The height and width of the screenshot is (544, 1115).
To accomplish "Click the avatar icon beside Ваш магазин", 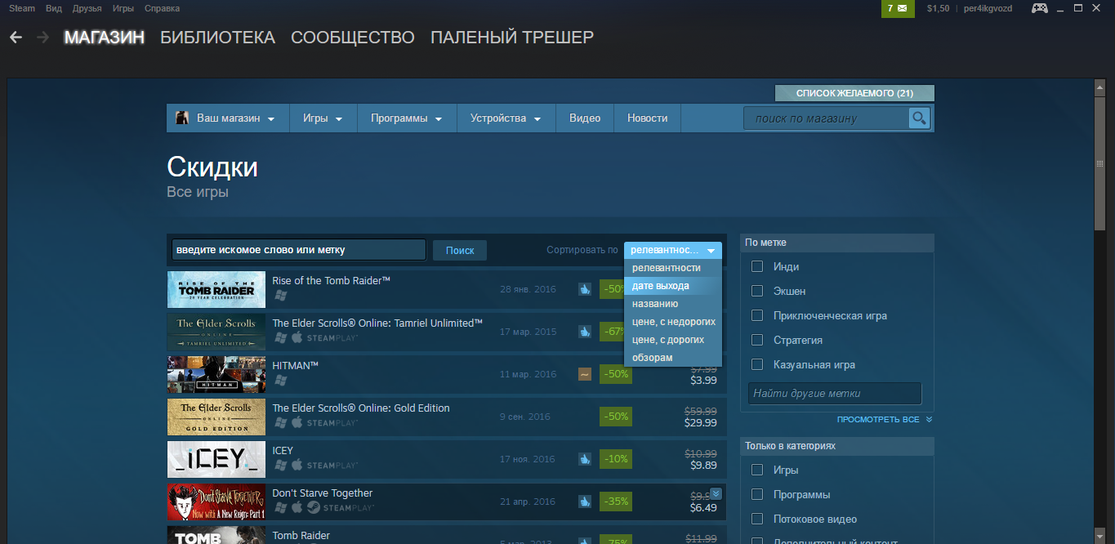I will click(x=183, y=118).
